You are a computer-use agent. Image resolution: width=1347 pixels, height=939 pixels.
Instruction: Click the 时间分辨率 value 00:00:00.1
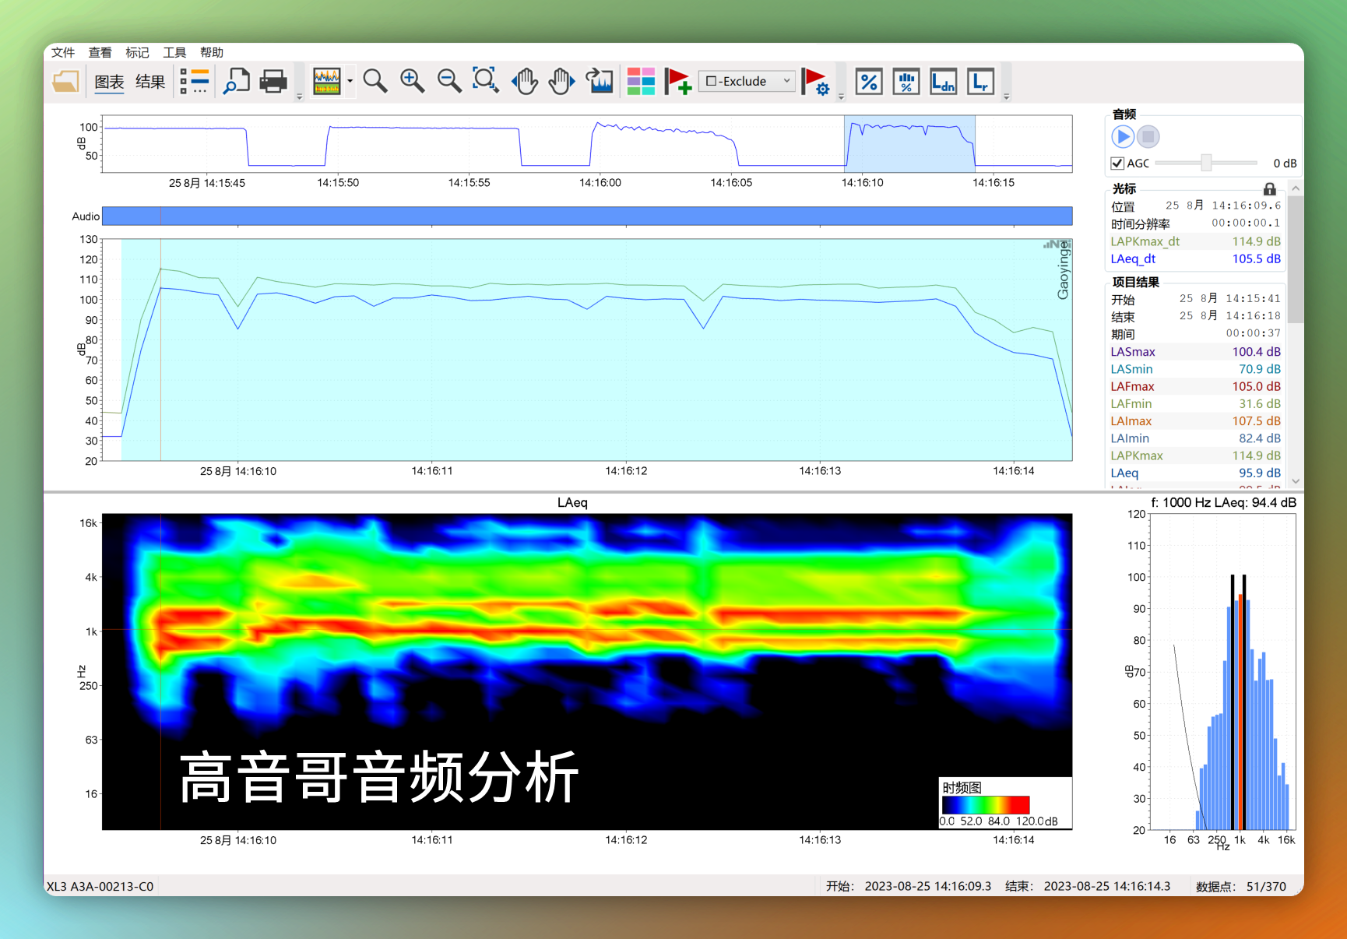click(x=1246, y=223)
